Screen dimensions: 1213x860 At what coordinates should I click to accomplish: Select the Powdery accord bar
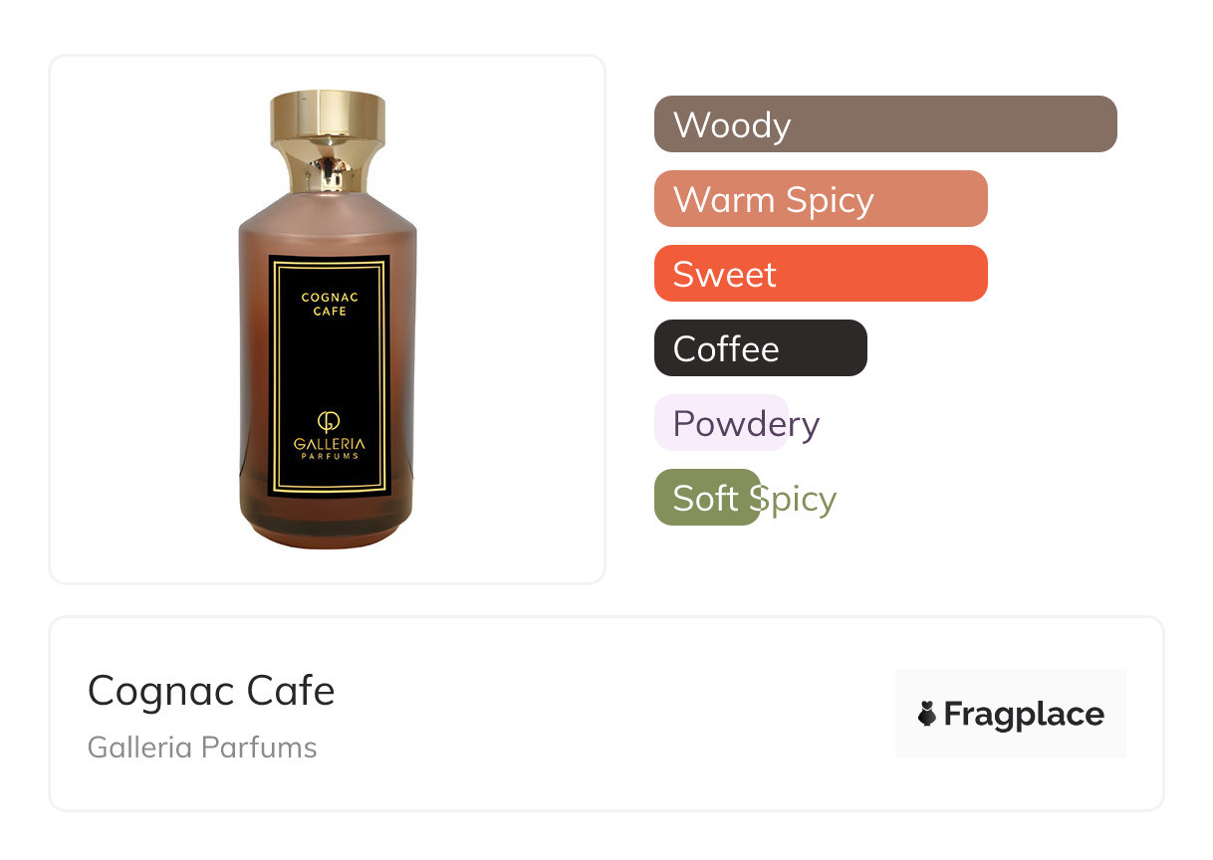pyautogui.click(x=721, y=423)
